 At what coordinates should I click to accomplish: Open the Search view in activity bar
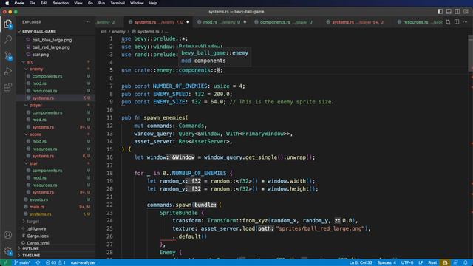point(8,39)
